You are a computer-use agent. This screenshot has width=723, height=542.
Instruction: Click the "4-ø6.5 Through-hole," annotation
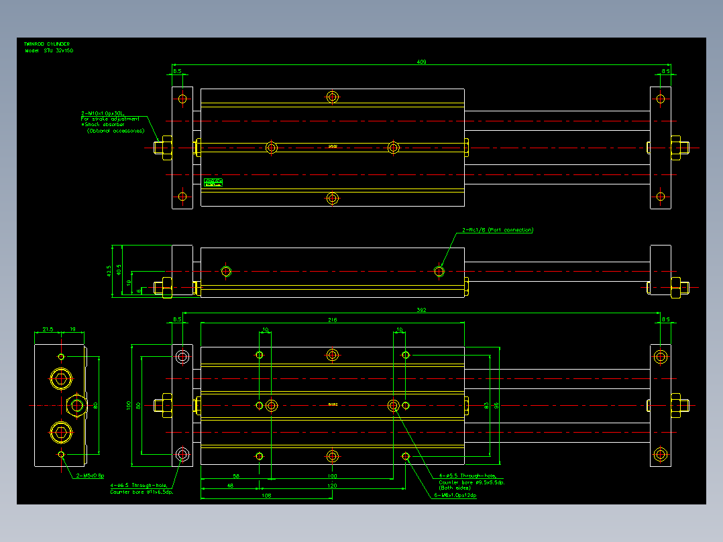click(139, 485)
